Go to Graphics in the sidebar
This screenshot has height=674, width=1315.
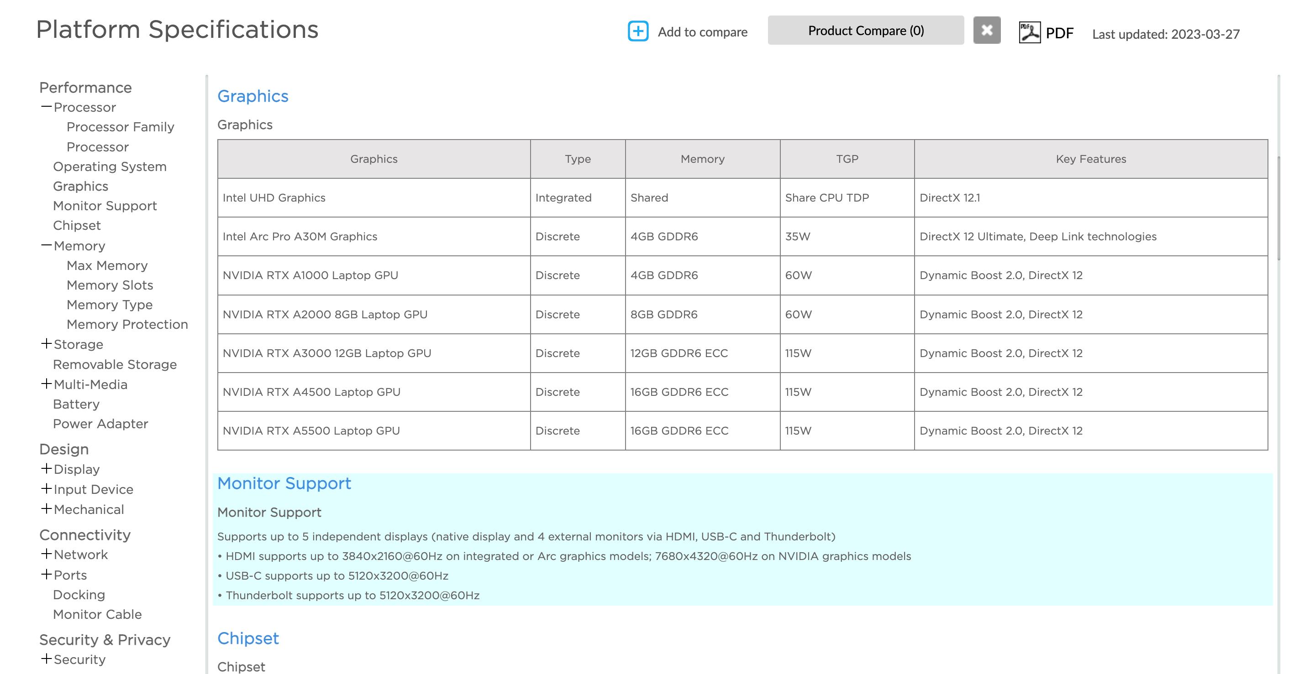[x=81, y=186]
